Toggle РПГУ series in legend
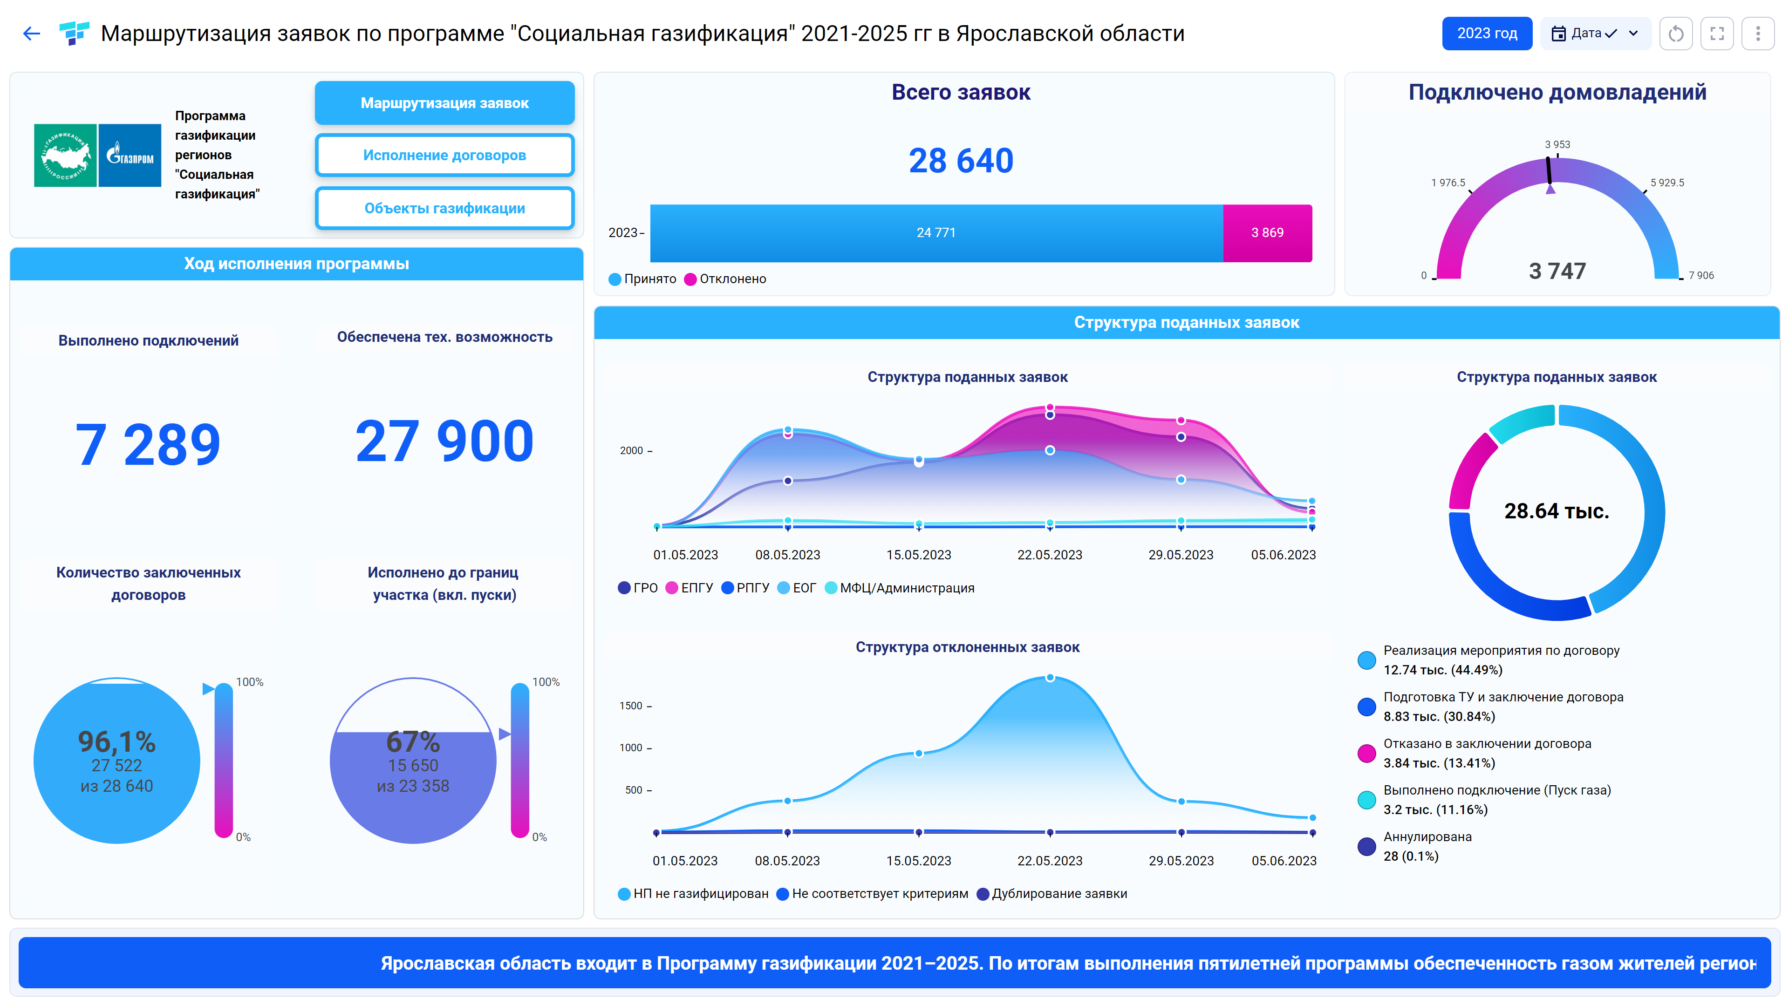Image resolution: width=1789 pixels, height=1006 pixels. point(745,588)
